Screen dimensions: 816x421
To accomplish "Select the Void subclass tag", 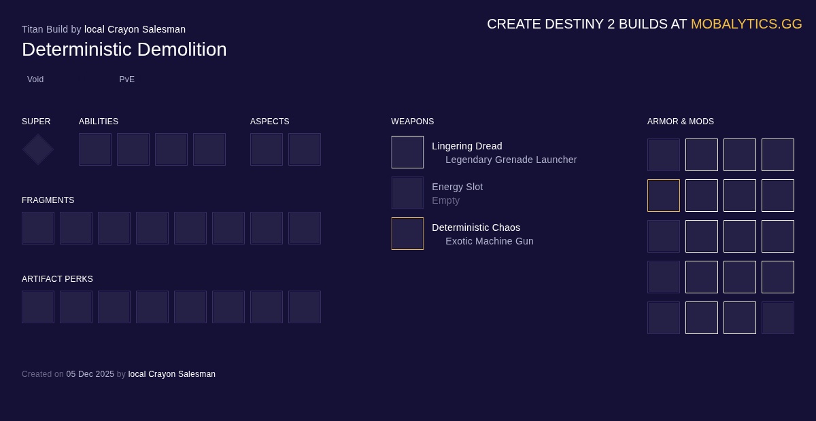I will point(35,79).
